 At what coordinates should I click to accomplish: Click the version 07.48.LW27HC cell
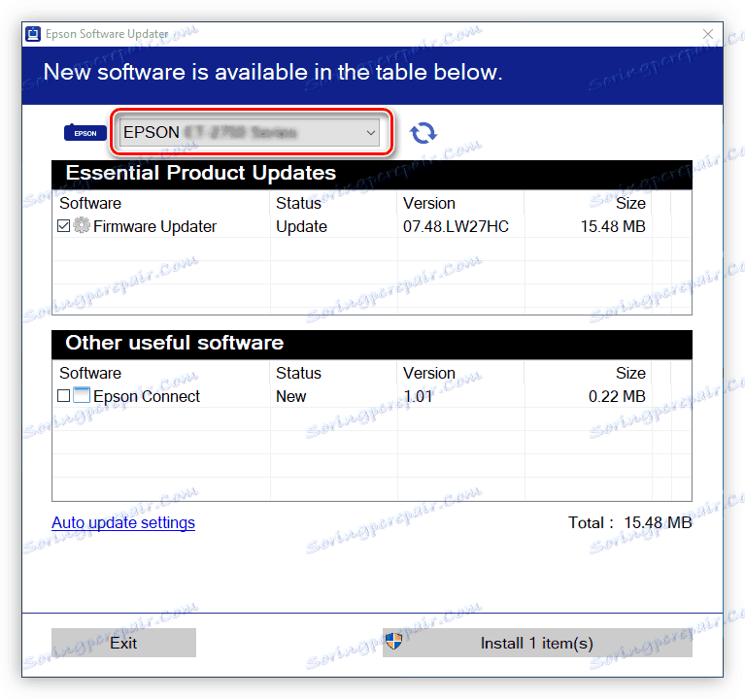point(456,226)
